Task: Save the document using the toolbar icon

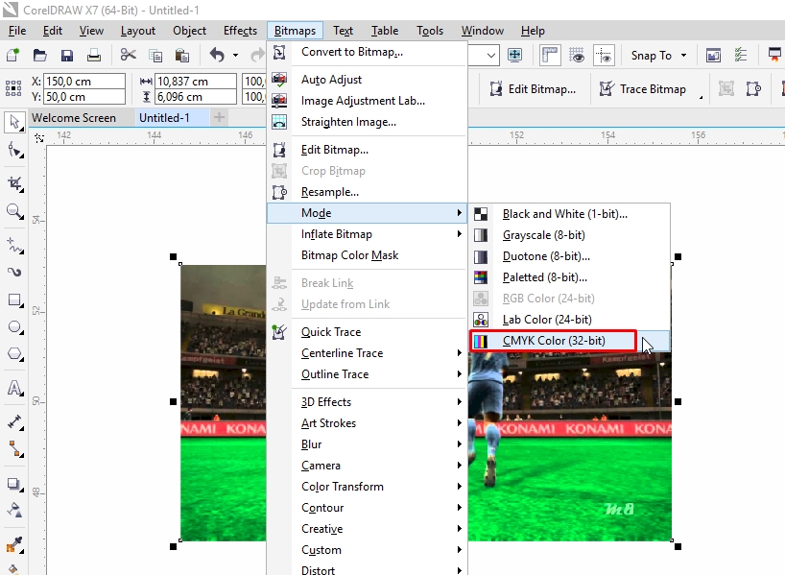Action: pos(66,55)
